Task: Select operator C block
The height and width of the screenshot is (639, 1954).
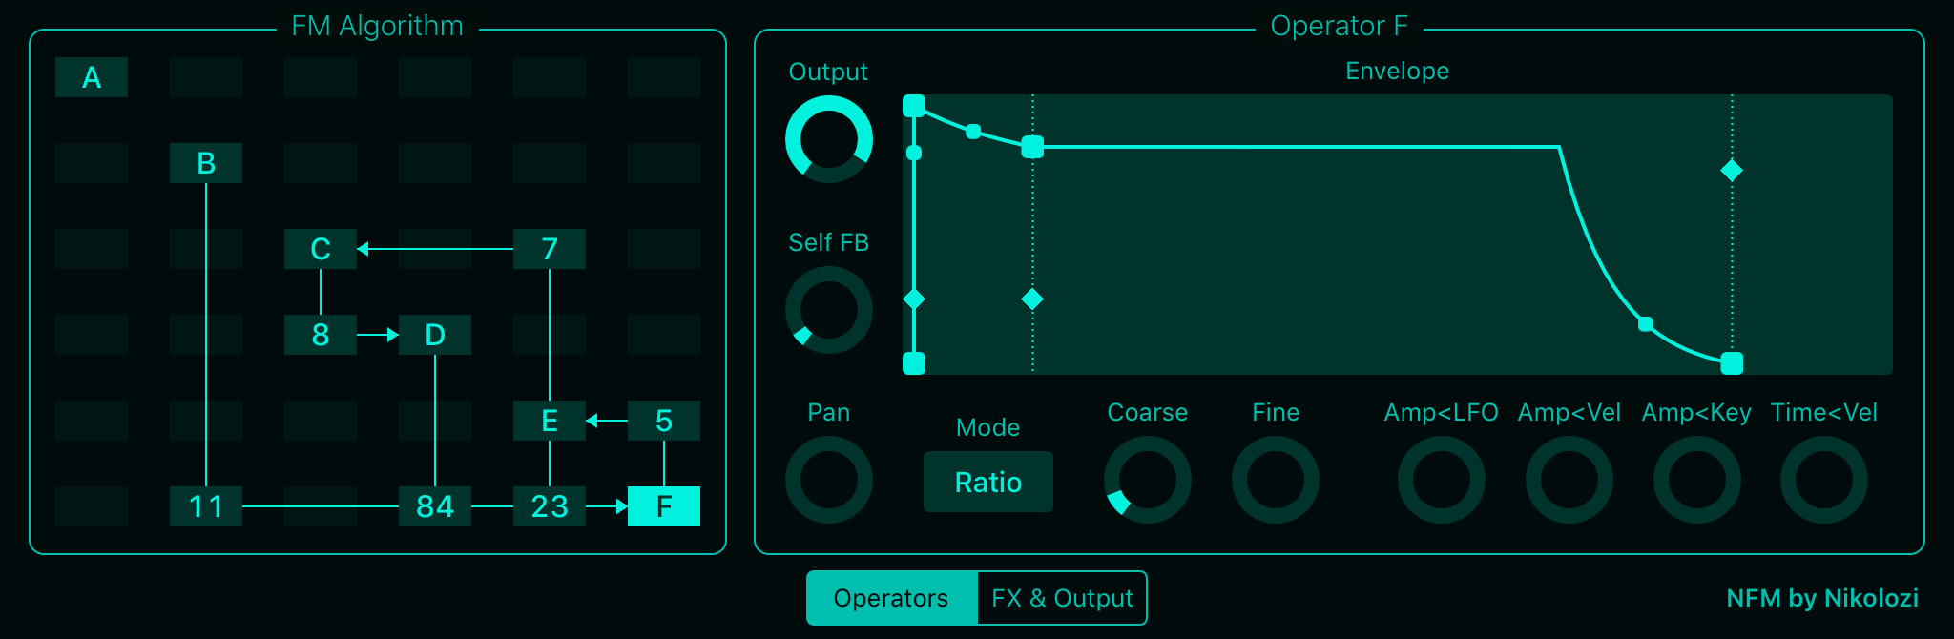Action: [x=321, y=249]
